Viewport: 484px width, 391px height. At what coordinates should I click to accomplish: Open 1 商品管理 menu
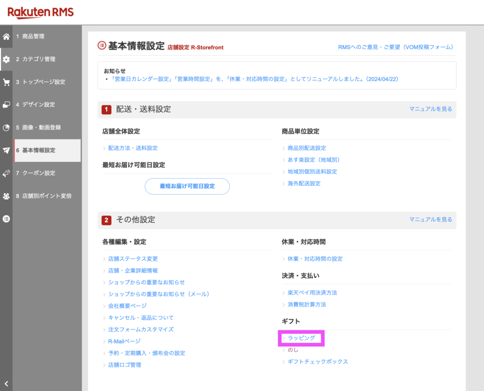coord(47,36)
